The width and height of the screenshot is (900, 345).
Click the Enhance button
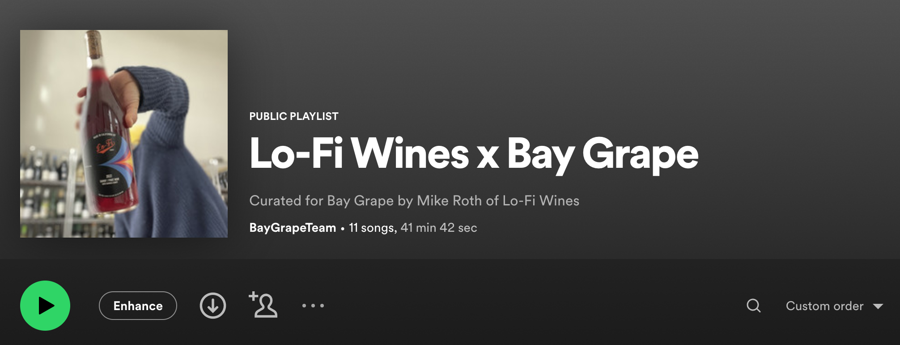[138, 306]
